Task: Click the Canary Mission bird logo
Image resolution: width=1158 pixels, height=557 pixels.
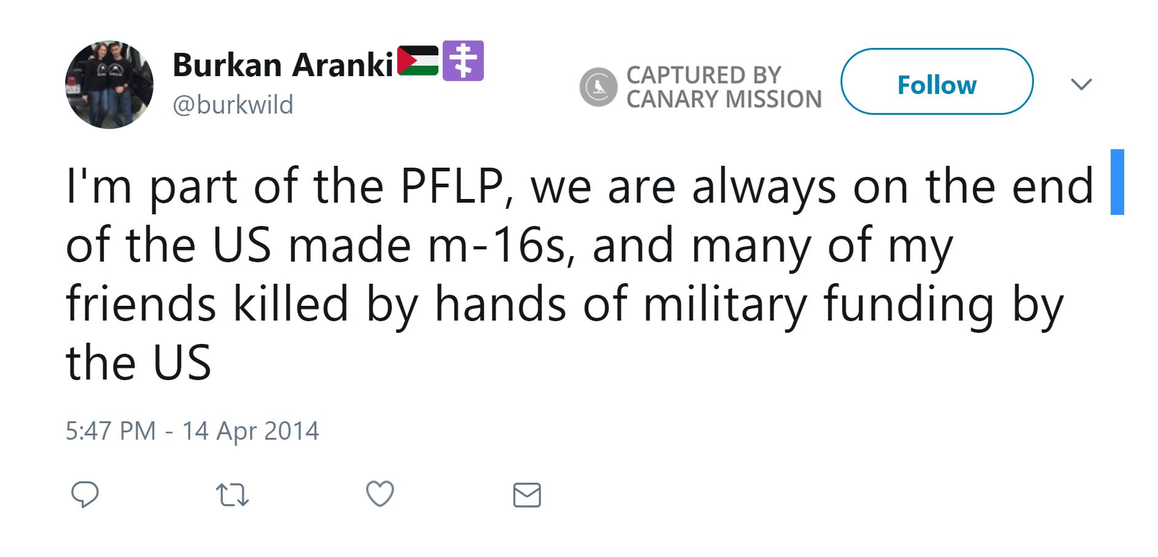Action: click(x=598, y=87)
